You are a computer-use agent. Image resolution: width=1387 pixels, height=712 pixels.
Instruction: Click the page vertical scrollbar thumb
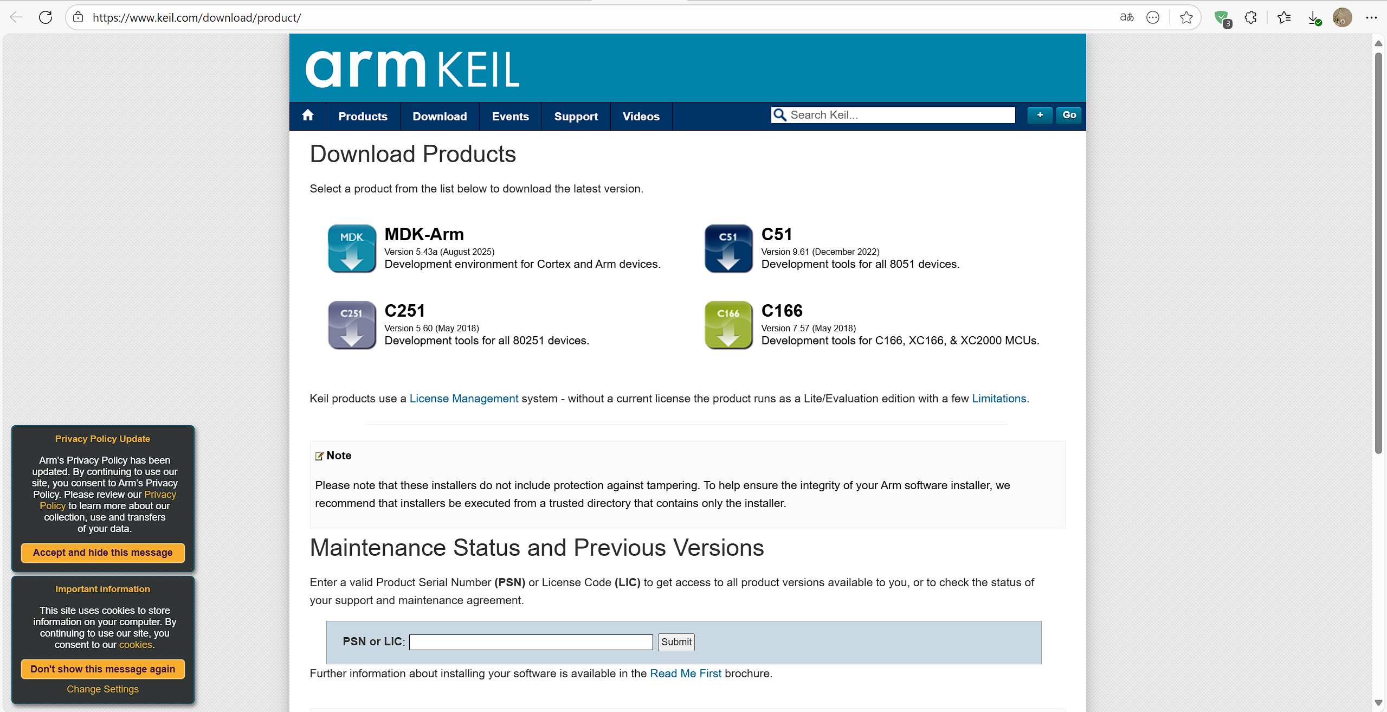pyautogui.click(x=1378, y=253)
